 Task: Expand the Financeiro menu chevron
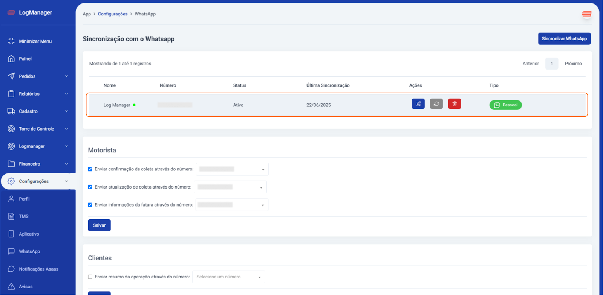[67, 164]
